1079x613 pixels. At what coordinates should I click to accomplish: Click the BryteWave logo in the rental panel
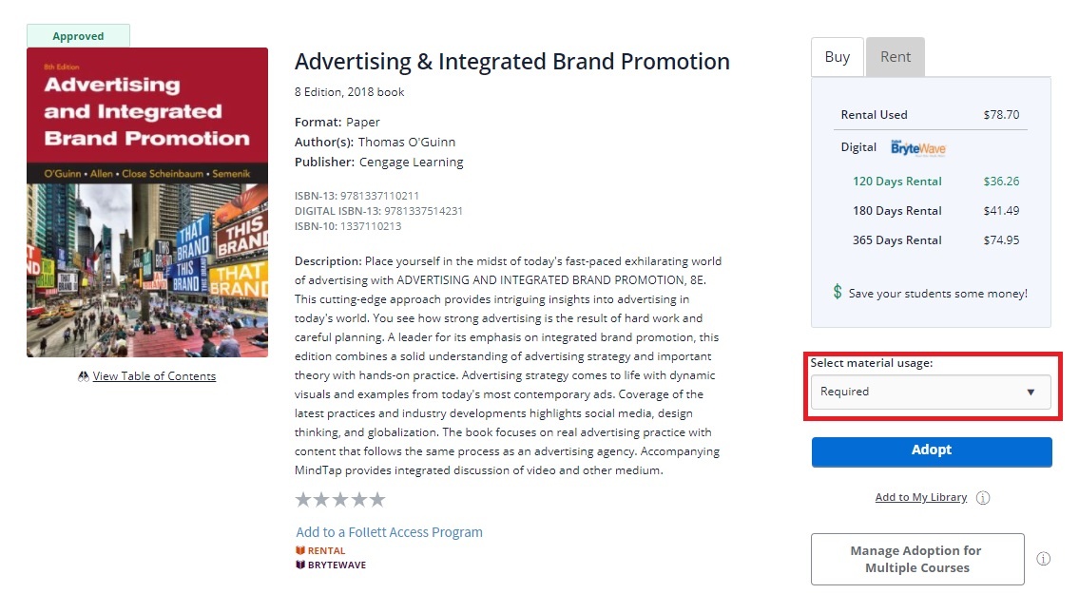click(x=918, y=148)
